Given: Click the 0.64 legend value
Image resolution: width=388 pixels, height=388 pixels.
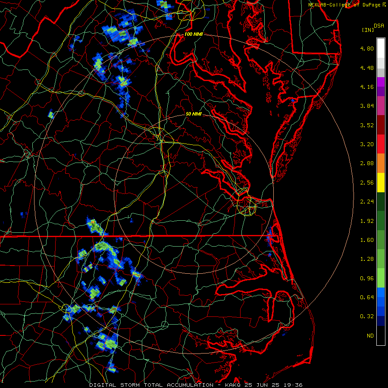Looking at the screenshot, I should coord(367,297).
